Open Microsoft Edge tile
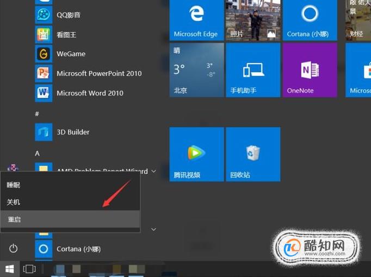This screenshot has width=371, height=277. tap(196, 20)
